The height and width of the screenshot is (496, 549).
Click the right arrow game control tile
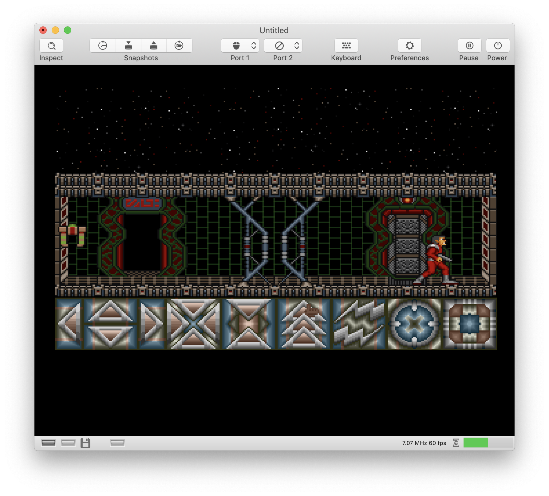(x=152, y=324)
